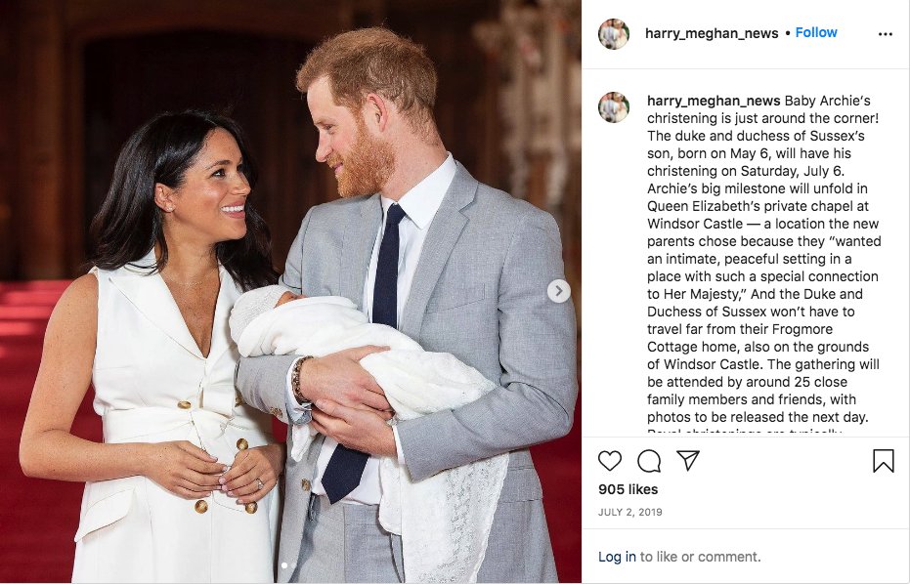Click the caption author avatar

coord(614,107)
